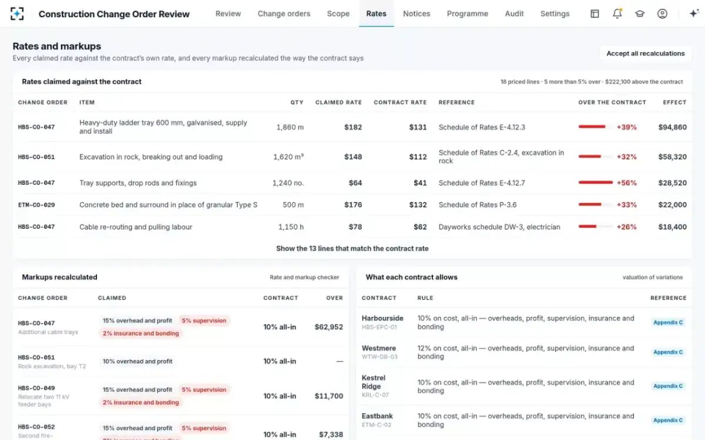Click Dayworks schedule DW-3, electrician reference
Image resolution: width=705 pixels, height=440 pixels.
tap(499, 227)
